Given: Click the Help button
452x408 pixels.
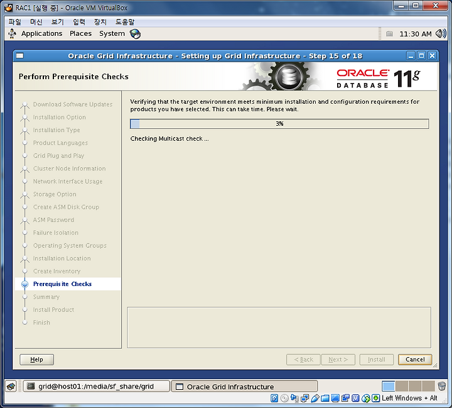Looking at the screenshot, I should click(x=36, y=360).
